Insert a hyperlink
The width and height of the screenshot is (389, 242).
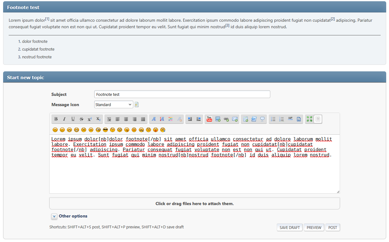pyautogui.click(x=226, y=119)
